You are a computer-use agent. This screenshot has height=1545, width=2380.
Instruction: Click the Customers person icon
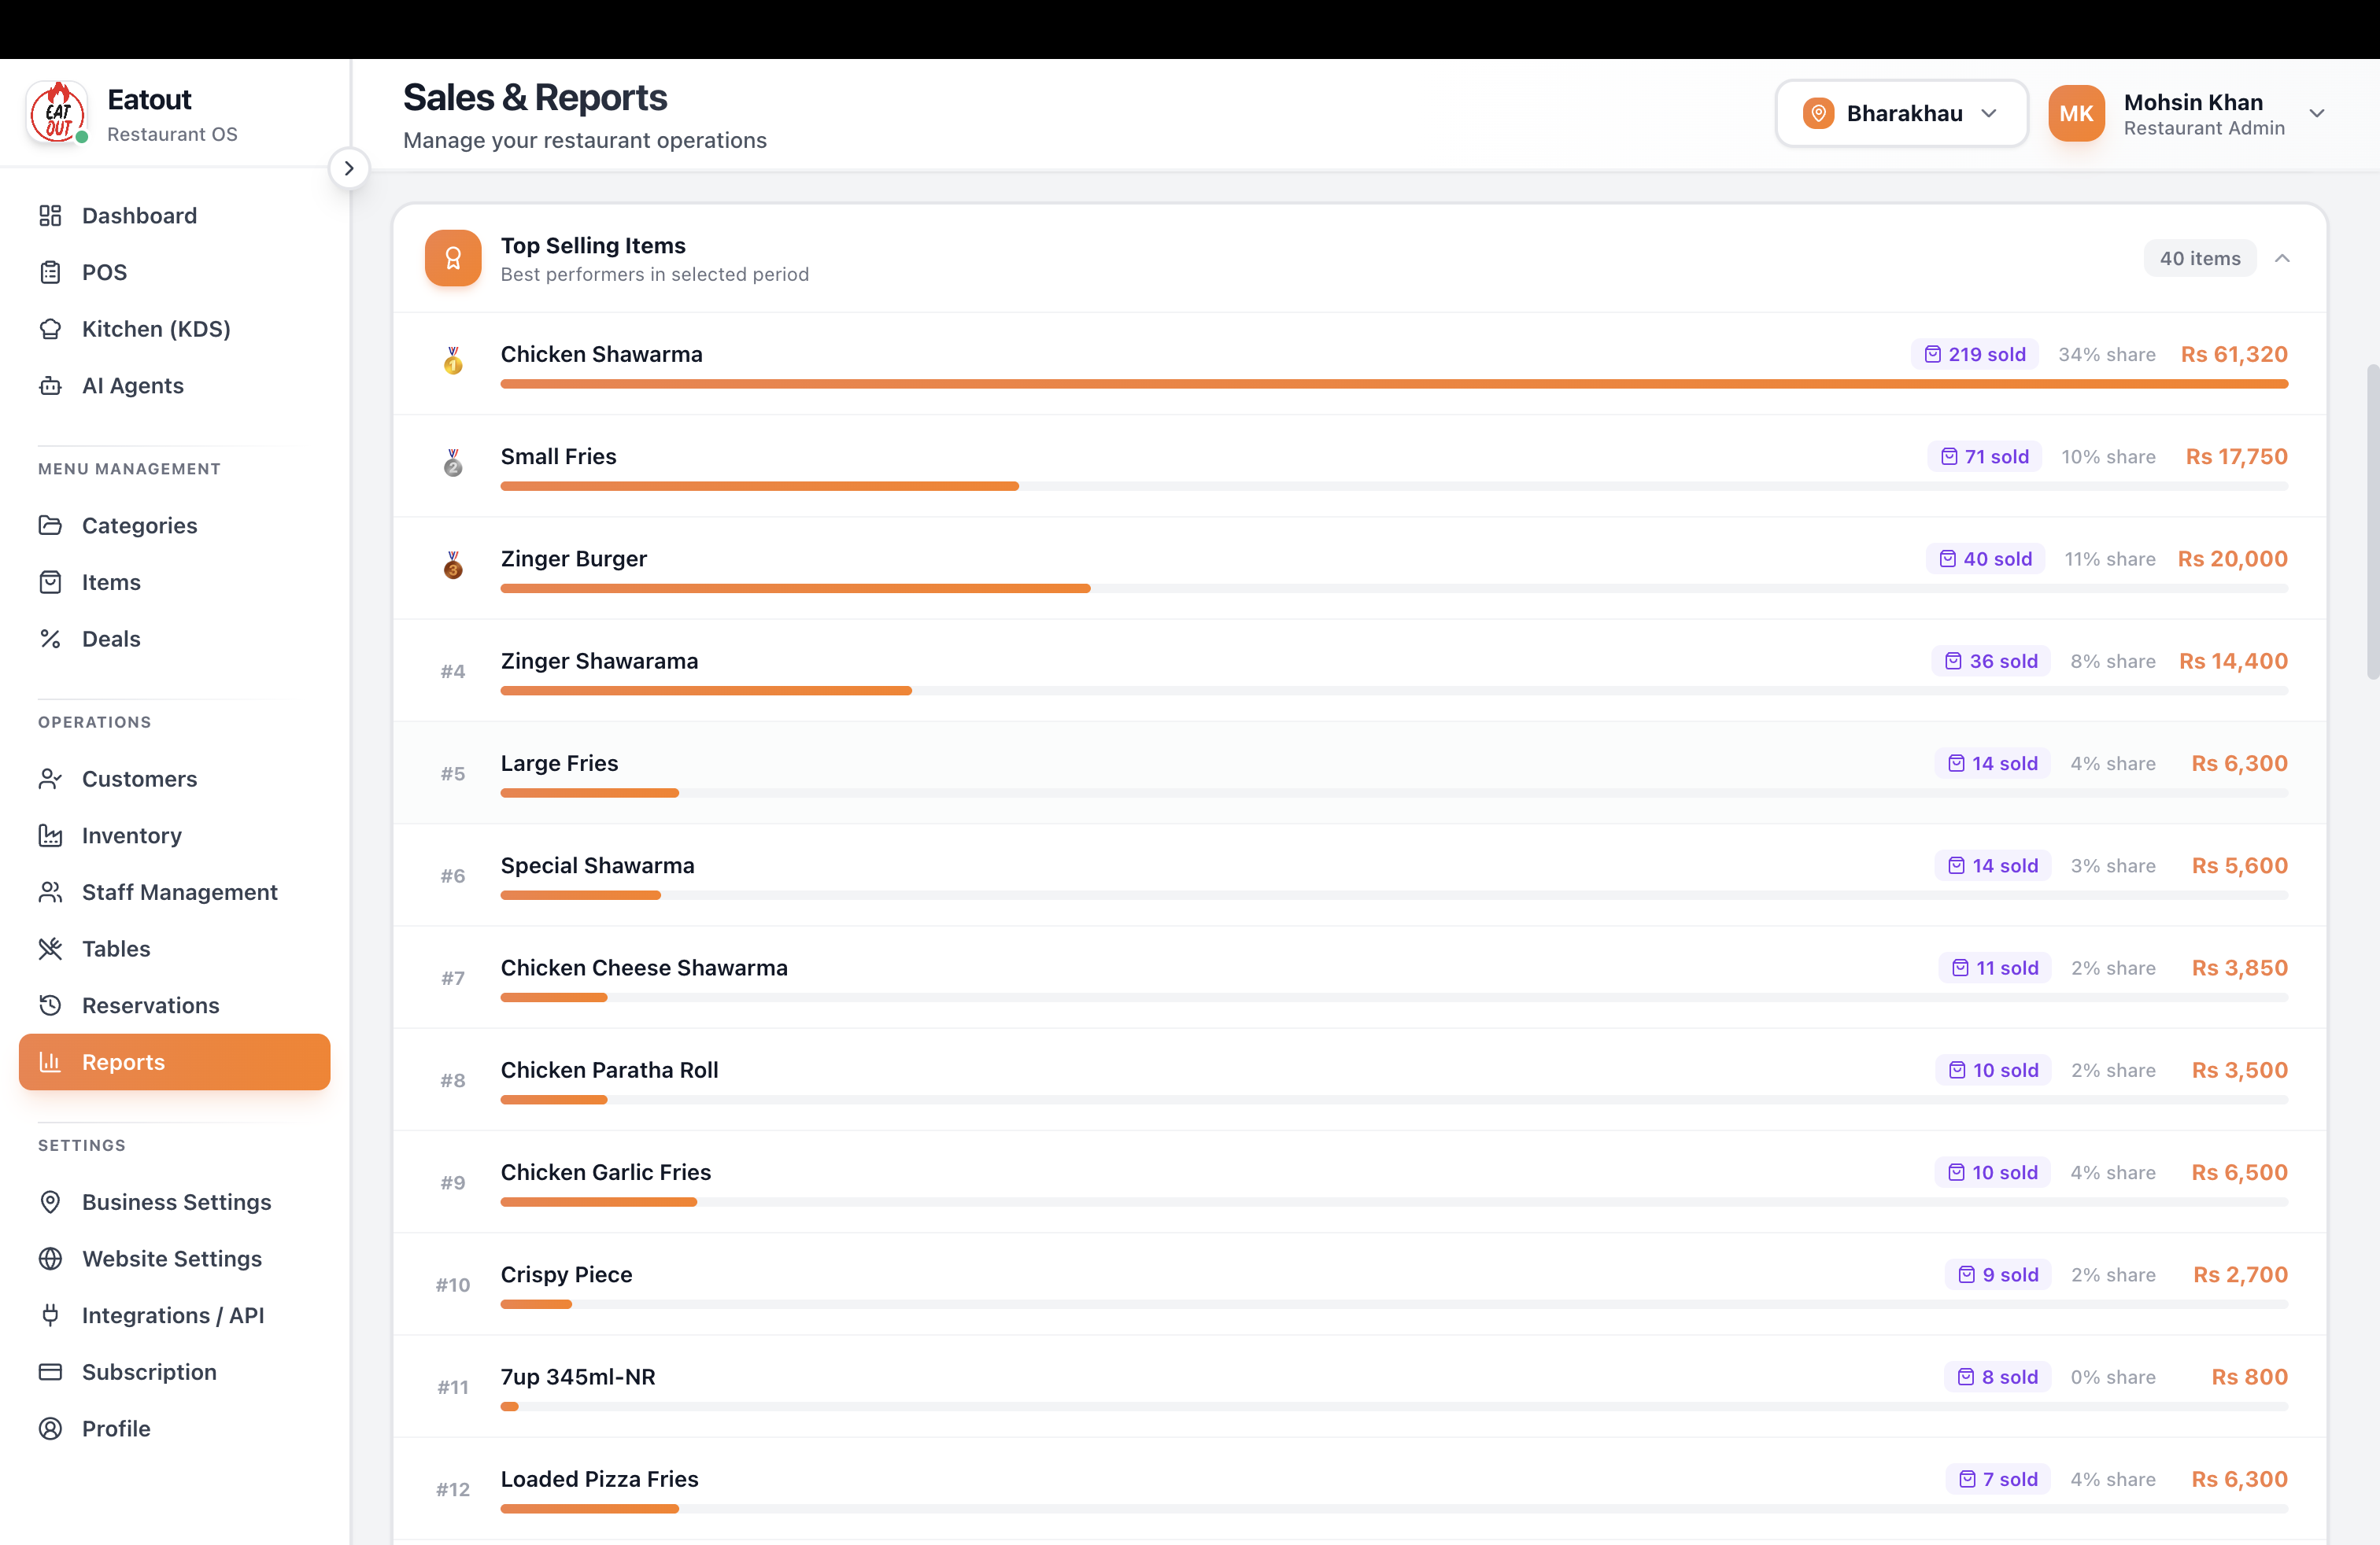[50, 779]
